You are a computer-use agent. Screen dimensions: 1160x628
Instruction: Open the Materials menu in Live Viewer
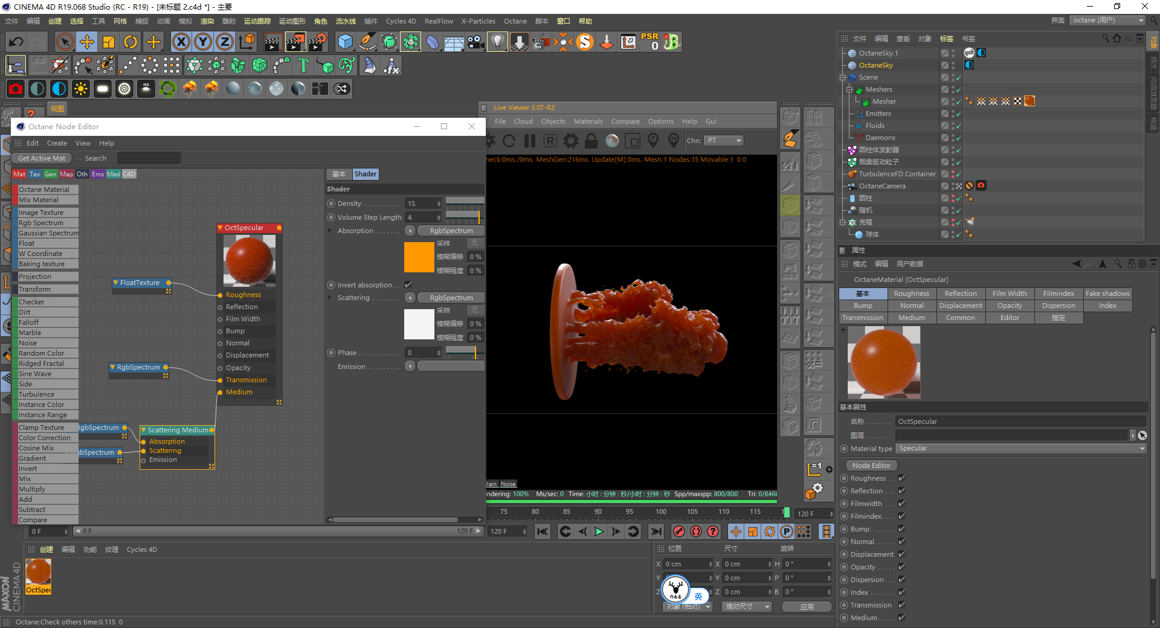pos(588,121)
